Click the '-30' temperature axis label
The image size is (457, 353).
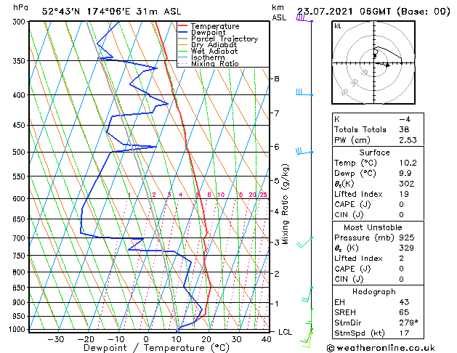tap(56, 339)
